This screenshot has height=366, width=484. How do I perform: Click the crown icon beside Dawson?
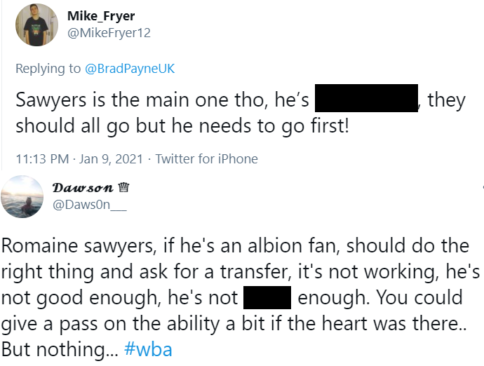(123, 187)
